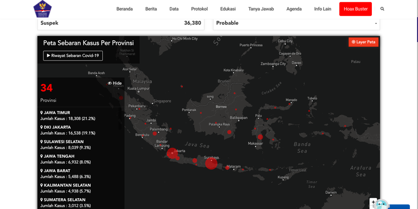Click the pin icon beside JAWA BARAT
The width and height of the screenshot is (418, 209).
point(42,170)
